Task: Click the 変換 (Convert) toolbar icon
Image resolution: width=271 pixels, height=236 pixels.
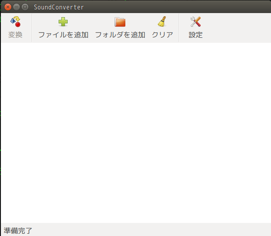Action: tap(15, 22)
